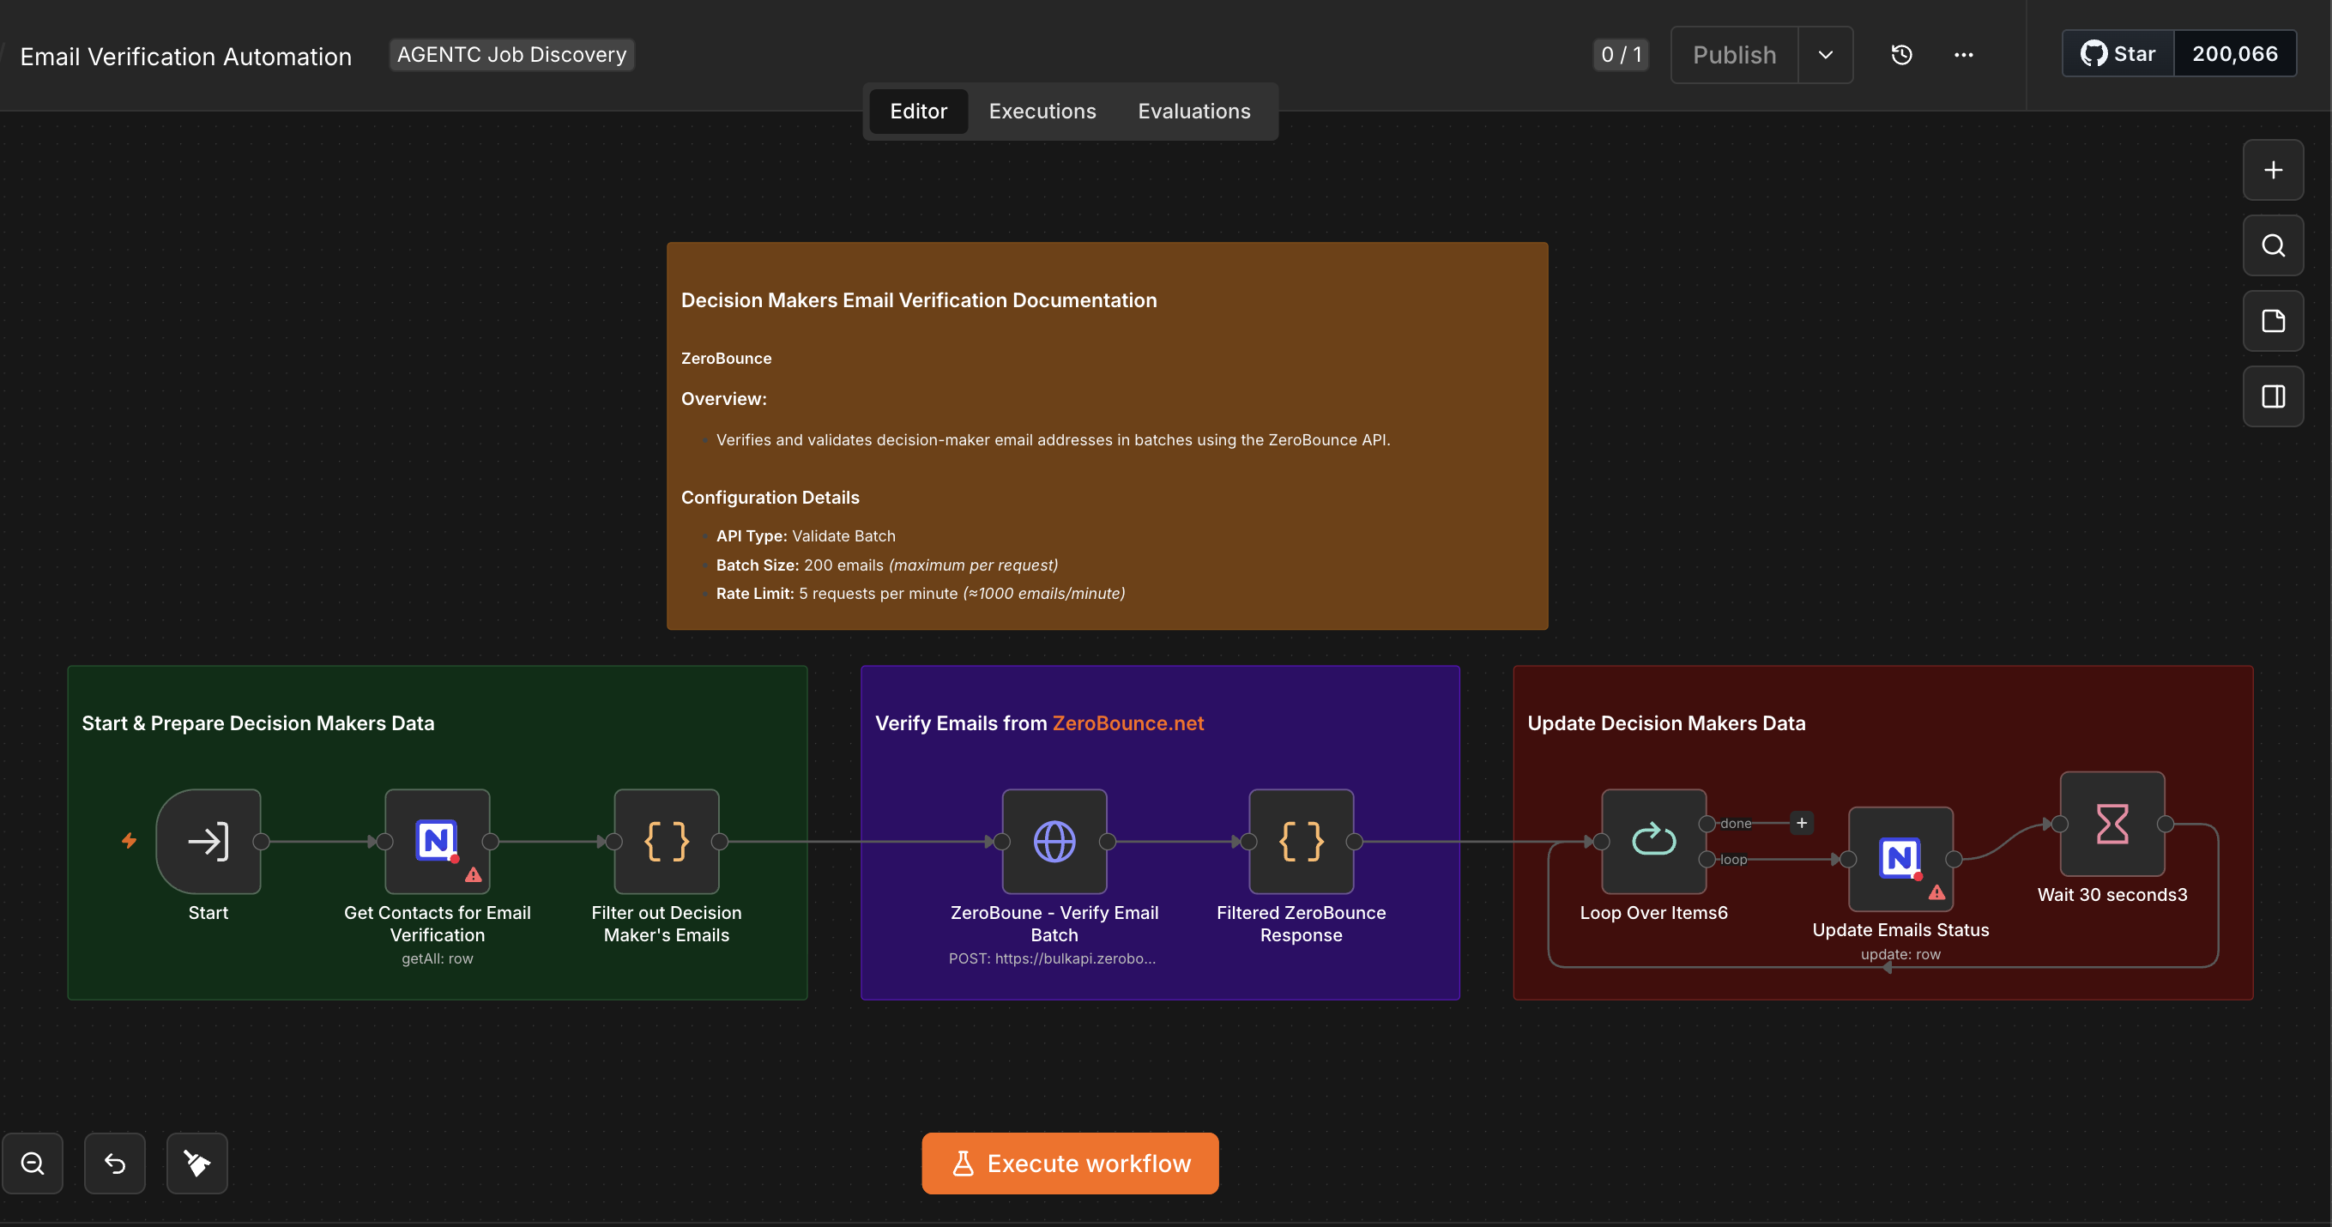Open the Update Emails Status node

[1900, 858]
